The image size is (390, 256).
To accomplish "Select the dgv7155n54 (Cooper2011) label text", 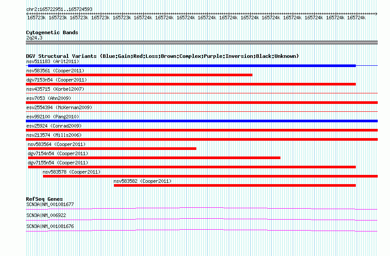I will coord(58,163).
